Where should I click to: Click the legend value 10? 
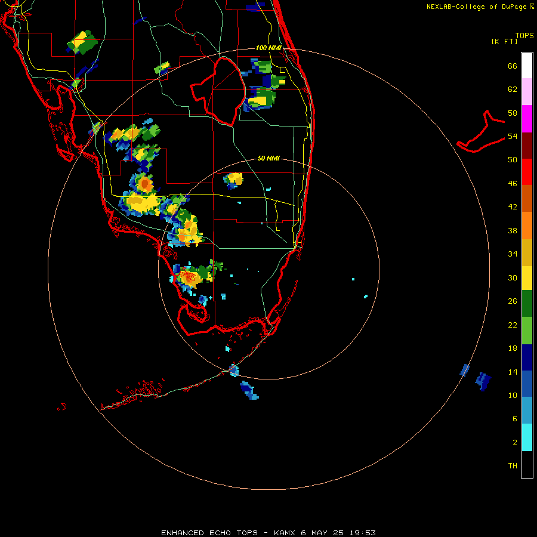coord(513,395)
